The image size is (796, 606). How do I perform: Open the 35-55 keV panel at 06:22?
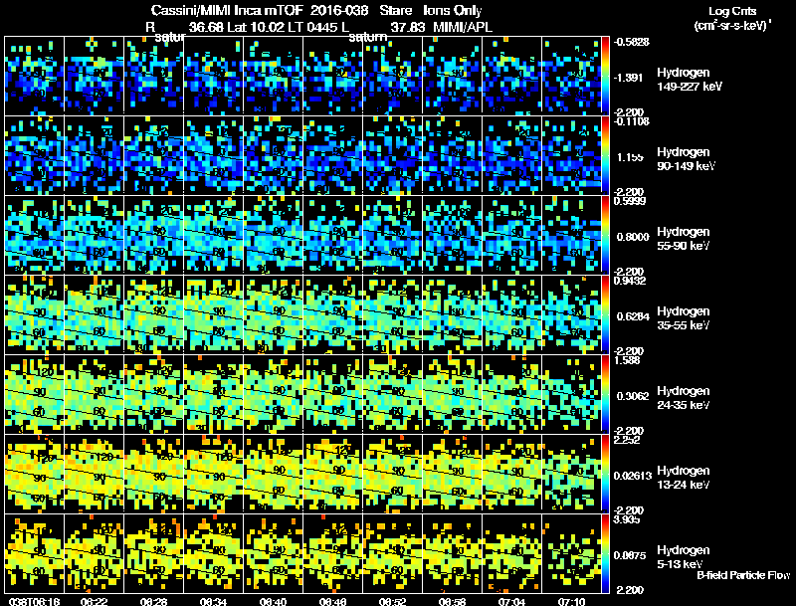point(94,314)
